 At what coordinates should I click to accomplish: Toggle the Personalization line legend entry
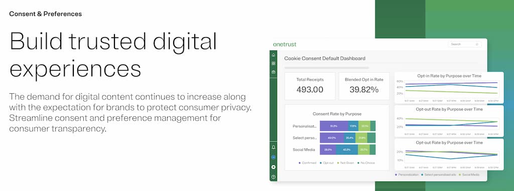407,175
